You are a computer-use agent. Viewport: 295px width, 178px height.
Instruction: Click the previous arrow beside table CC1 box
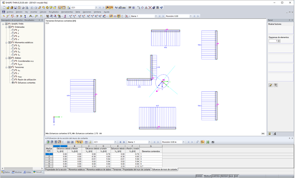120,142
